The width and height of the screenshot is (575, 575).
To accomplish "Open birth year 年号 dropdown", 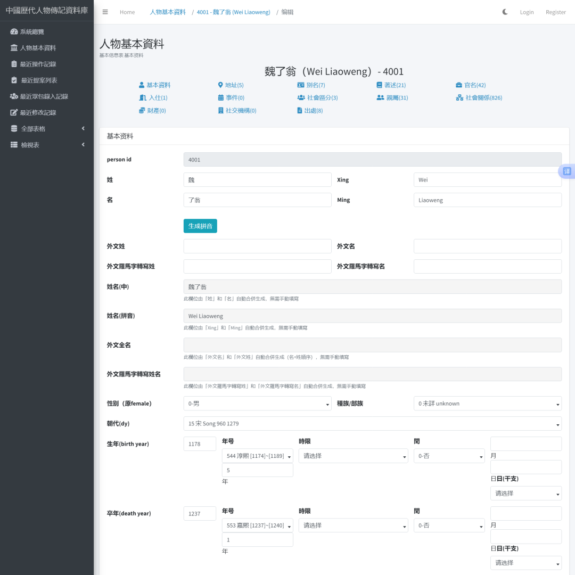I will click(257, 456).
